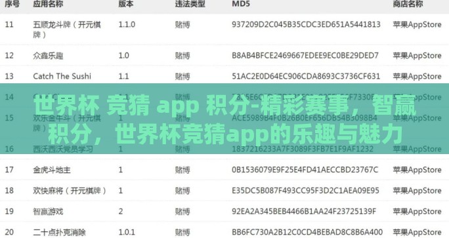Screen dimensions: 449x238
Task: Select MD5 B8AB4BFCE2469667EDEE9EC0BE29DED7
Action: click(305, 56)
